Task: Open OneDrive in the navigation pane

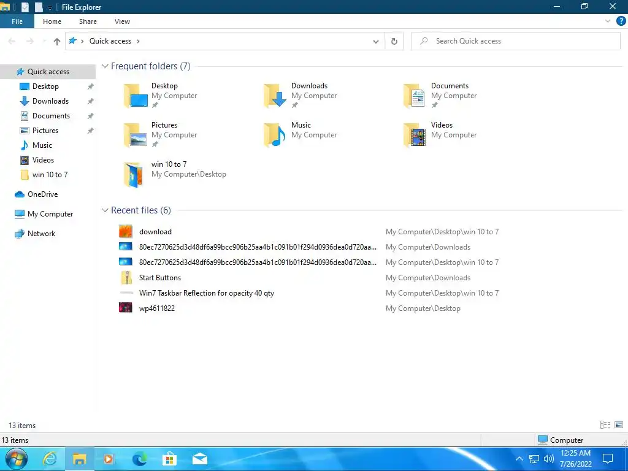Action: (42, 194)
